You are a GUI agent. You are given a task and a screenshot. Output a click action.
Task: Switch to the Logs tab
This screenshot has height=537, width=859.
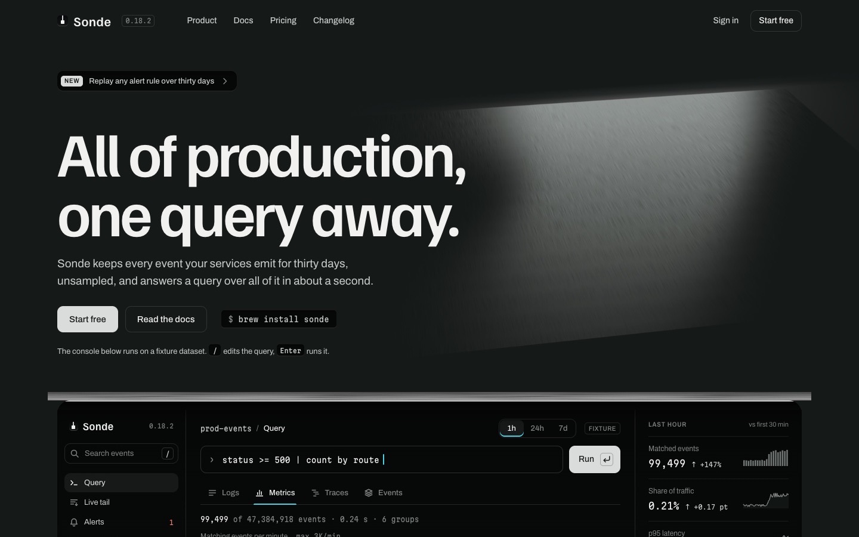224,493
